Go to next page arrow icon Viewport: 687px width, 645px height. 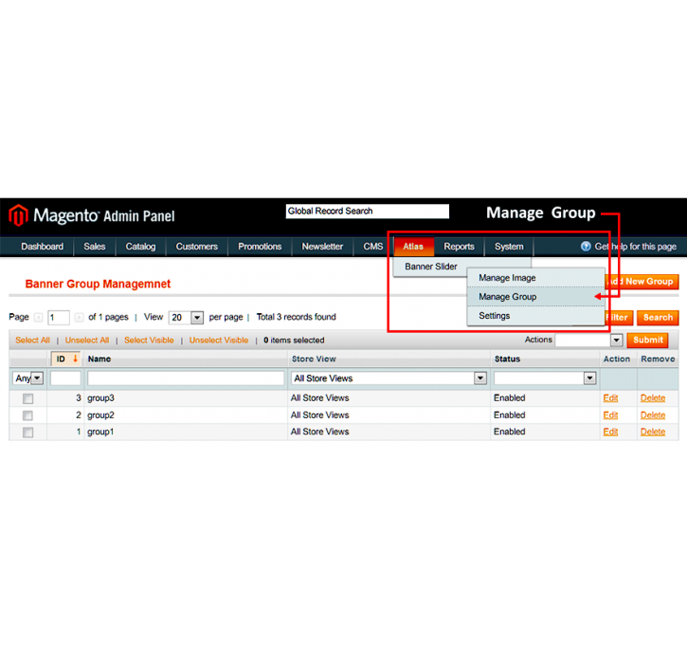79,317
